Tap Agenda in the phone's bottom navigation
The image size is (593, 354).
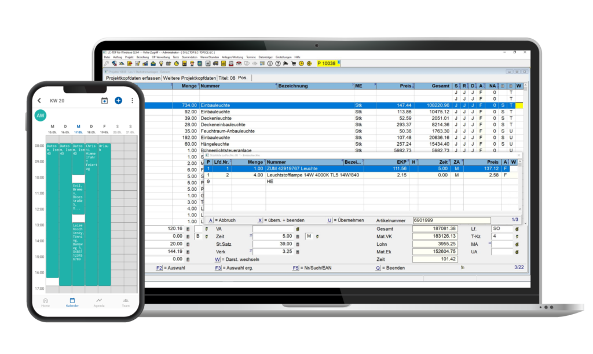click(x=99, y=303)
